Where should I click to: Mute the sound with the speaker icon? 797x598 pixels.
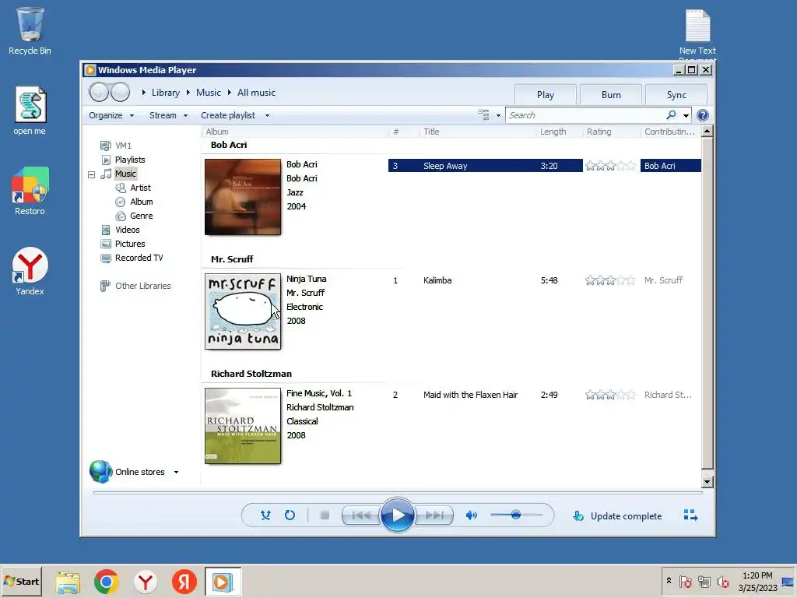[471, 515]
